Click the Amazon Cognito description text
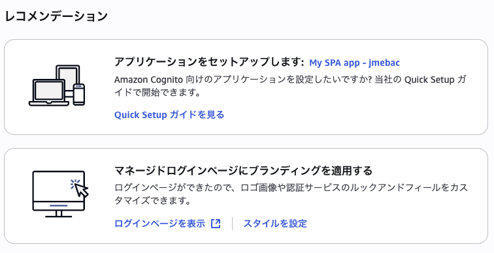 (290, 86)
